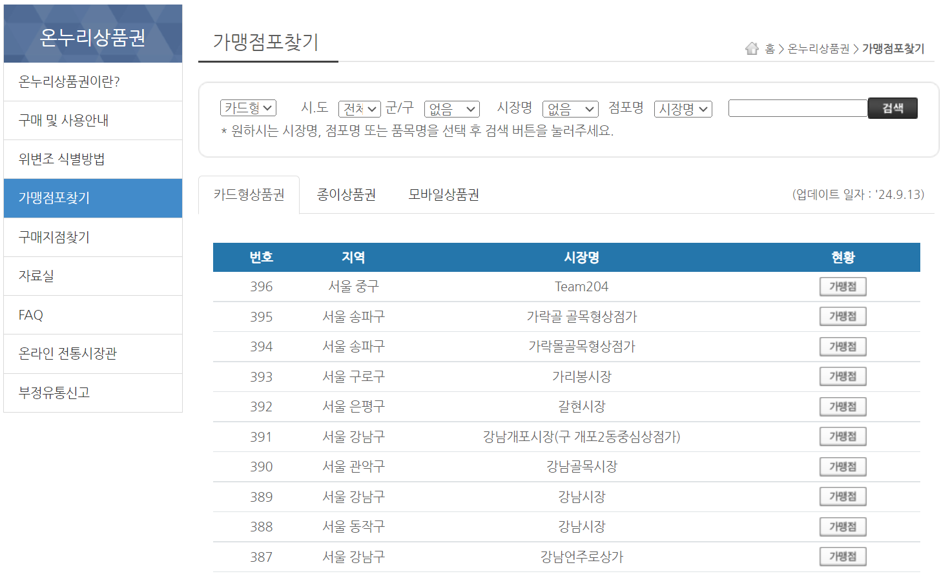Viewport: 950px width, 576px height.
Task: Click the home icon in the breadcrumb
Action: [x=751, y=48]
